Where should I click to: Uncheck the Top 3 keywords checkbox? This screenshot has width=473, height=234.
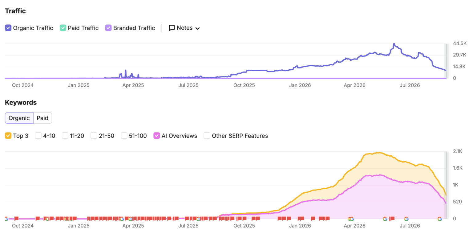[8, 136]
